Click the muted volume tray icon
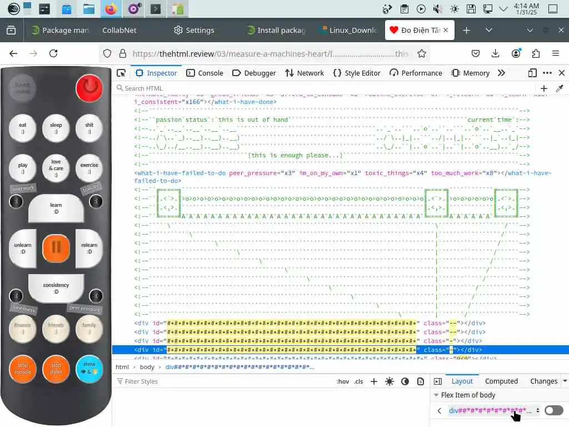 (x=438, y=9)
